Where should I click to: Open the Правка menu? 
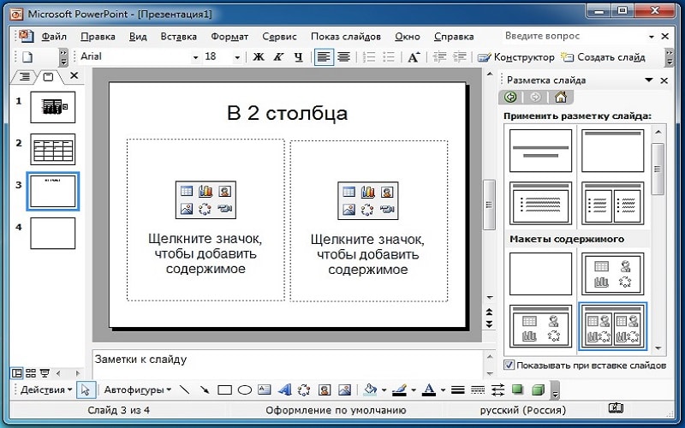coord(98,37)
